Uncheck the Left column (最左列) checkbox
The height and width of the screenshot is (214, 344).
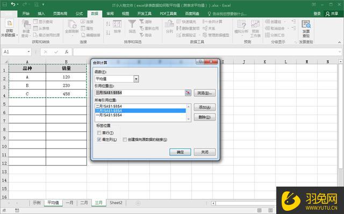pyautogui.click(x=99, y=139)
